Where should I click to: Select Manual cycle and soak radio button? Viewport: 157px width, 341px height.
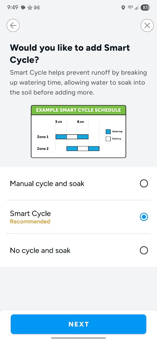pos(144,183)
